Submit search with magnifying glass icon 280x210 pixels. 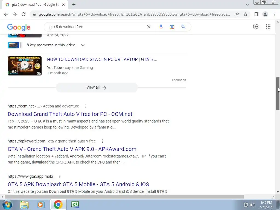click(183, 27)
